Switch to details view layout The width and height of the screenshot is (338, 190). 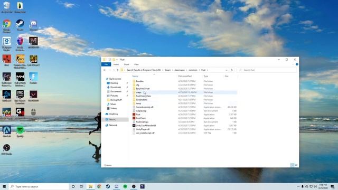coord(292,165)
